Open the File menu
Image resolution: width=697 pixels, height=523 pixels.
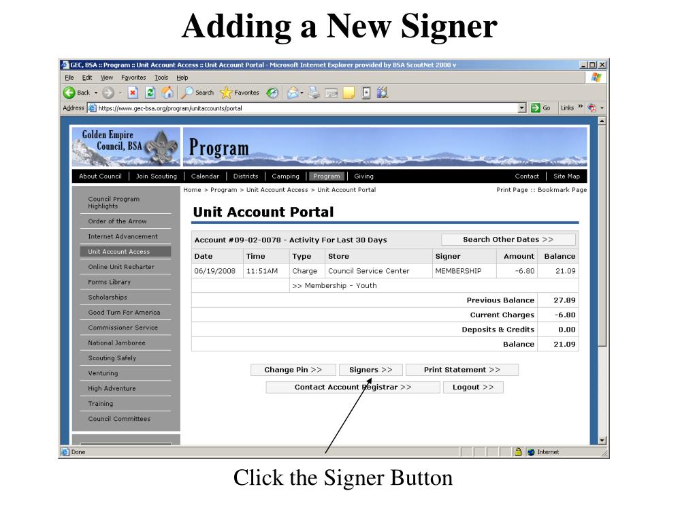pos(69,78)
